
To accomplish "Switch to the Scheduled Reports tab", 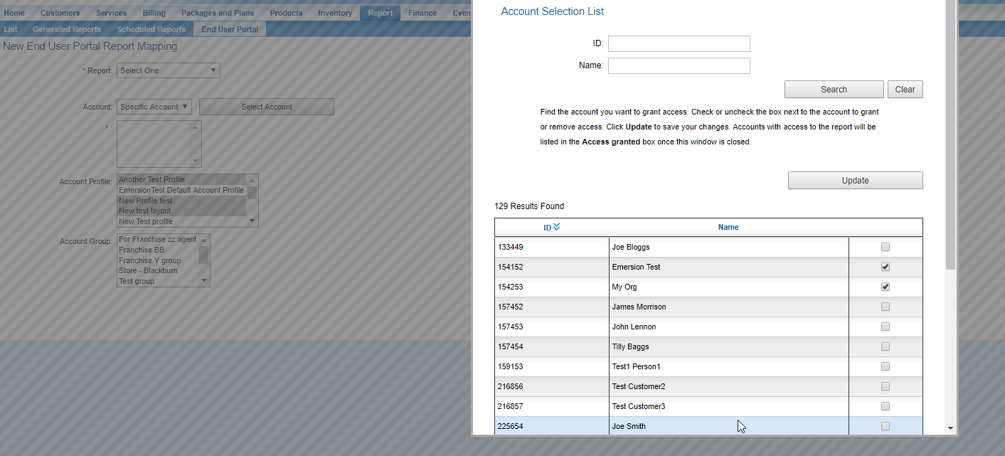I will pos(151,29).
